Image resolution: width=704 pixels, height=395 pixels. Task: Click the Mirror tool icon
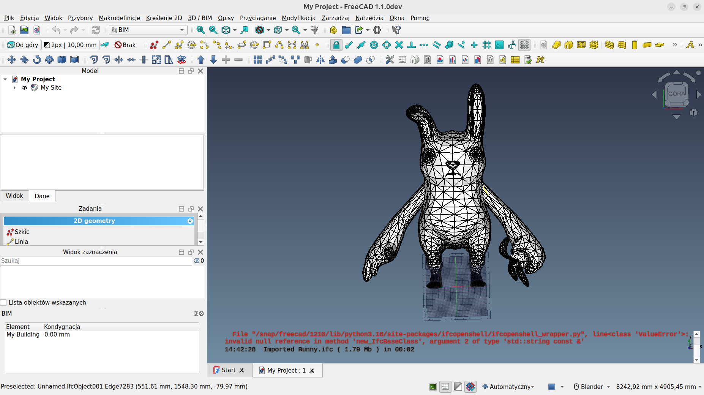[320, 60]
